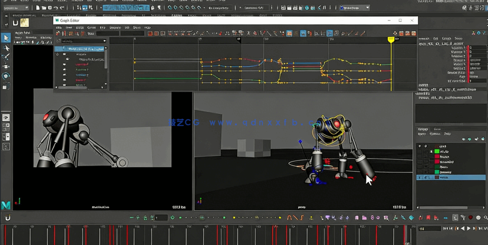The height and width of the screenshot is (245, 488).
Task: Click the play backwards button
Action: 463,228
